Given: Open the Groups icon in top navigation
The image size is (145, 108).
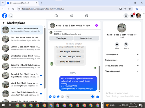Looking at the screenshot, I should 86,16.
